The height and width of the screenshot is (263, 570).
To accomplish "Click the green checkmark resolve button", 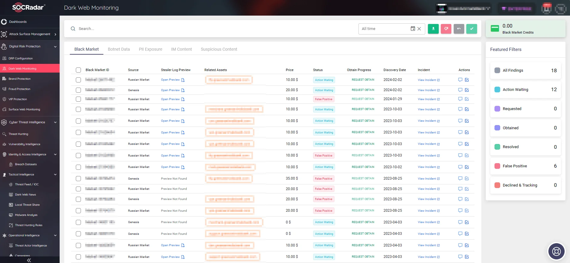I will (x=472, y=29).
